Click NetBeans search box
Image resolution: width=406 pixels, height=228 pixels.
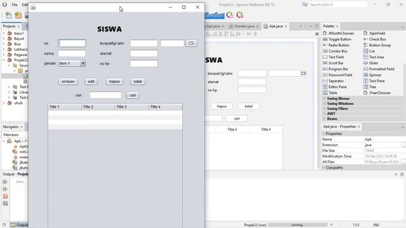338,4
